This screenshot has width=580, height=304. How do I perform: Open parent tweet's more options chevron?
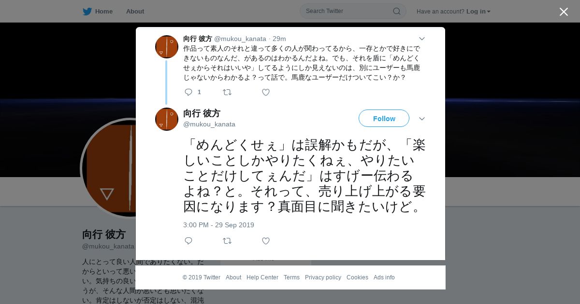[x=422, y=39]
